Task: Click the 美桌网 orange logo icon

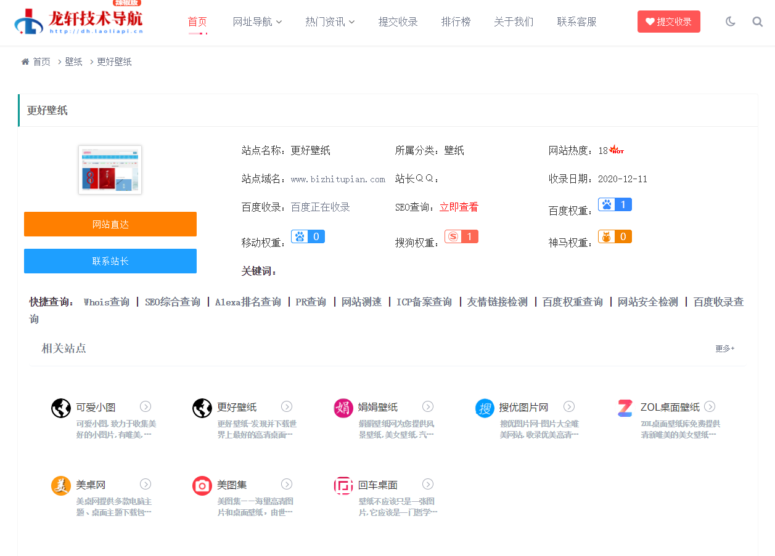Action: coord(61,485)
